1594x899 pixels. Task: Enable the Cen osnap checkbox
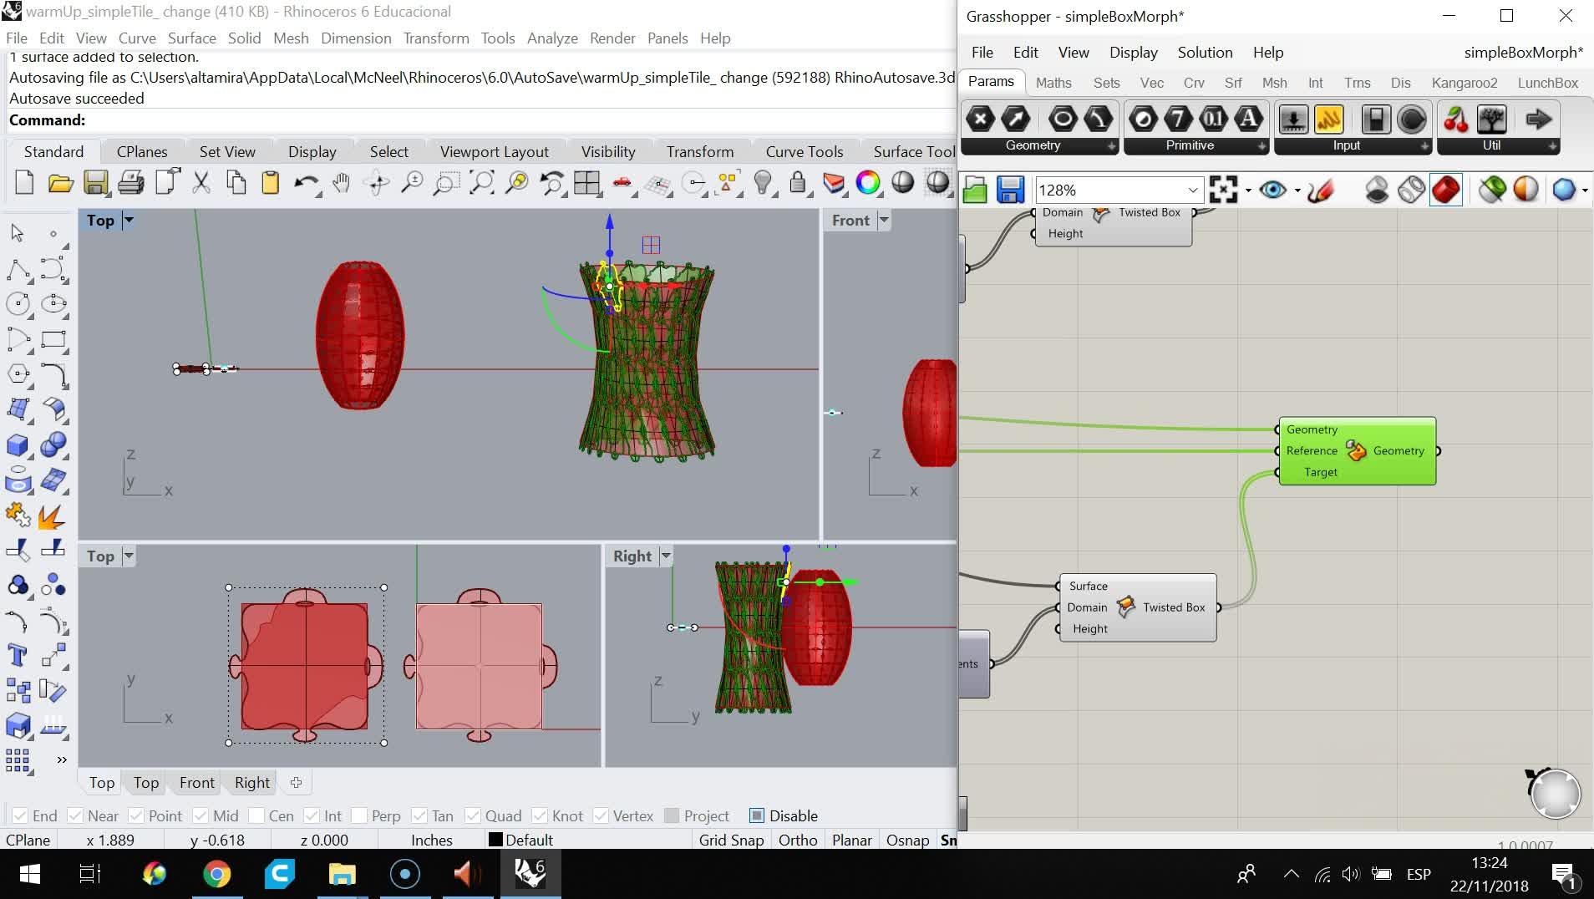[x=256, y=815]
